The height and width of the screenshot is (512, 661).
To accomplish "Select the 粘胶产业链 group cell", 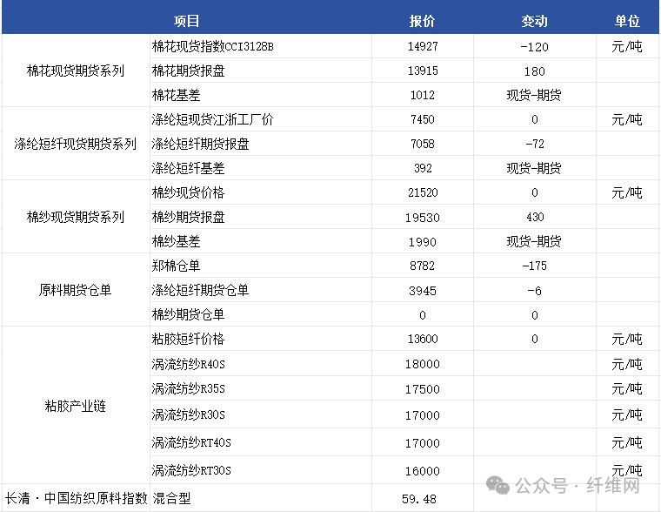I will coord(76,406).
